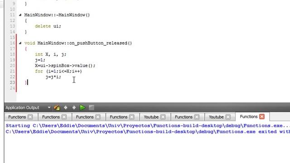Collapse the on_pushButton_released function fold arrow
The image size is (290, 163).
pos(20,43)
